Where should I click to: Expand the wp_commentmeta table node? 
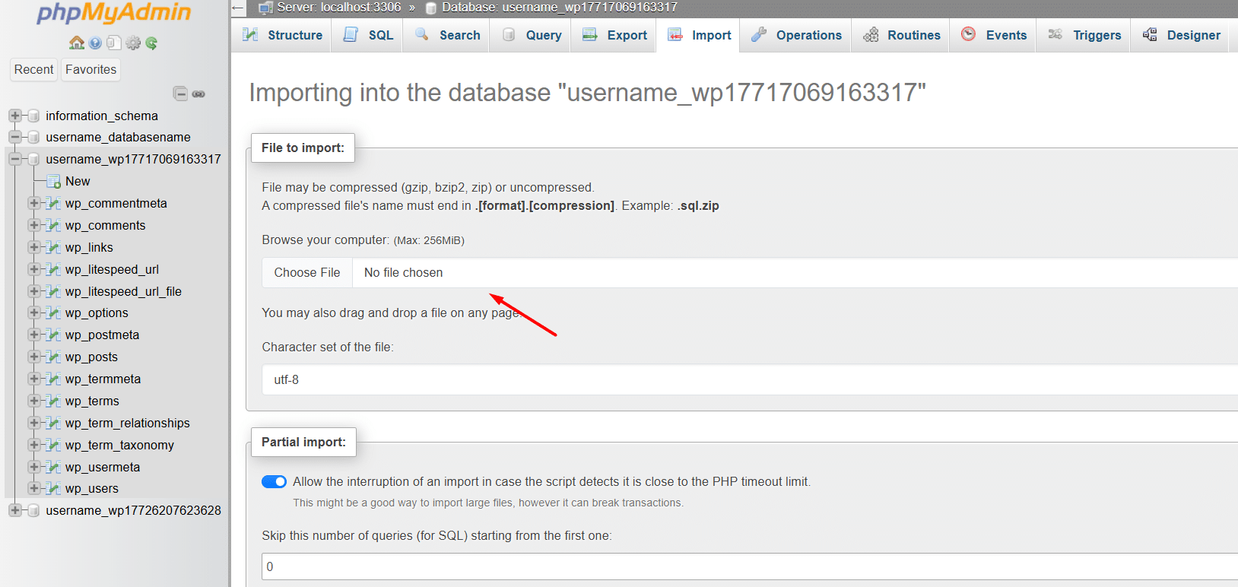click(x=34, y=203)
